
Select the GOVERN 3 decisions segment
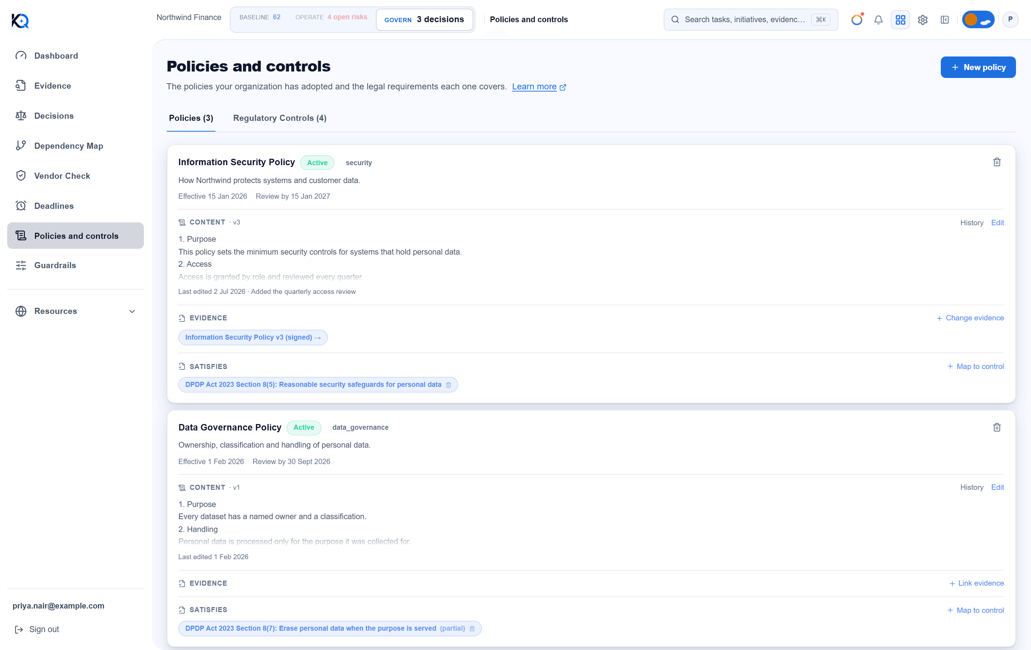(424, 20)
